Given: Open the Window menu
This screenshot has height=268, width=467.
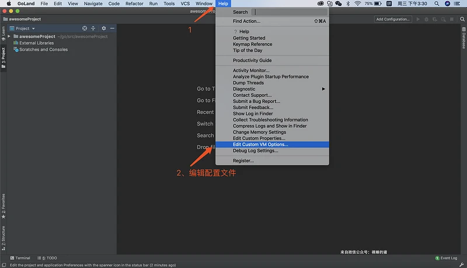Looking at the screenshot, I should (x=204, y=4).
